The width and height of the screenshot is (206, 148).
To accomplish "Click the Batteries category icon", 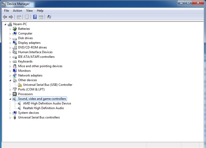I will pyautogui.click(x=15, y=29).
